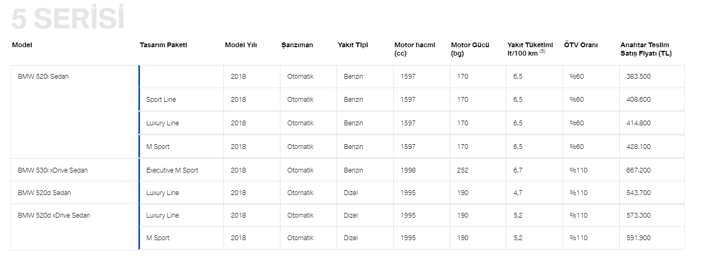Image resolution: width=702 pixels, height=259 pixels.
Task: Select the BMW 530i xDrive Sedan row label
Action: 52,170
